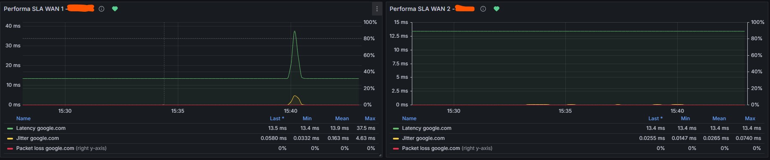This screenshot has height=160, width=770.
Task: Click 15:30 time label on WAN 2 axis
Action: pyautogui.click(x=453, y=111)
